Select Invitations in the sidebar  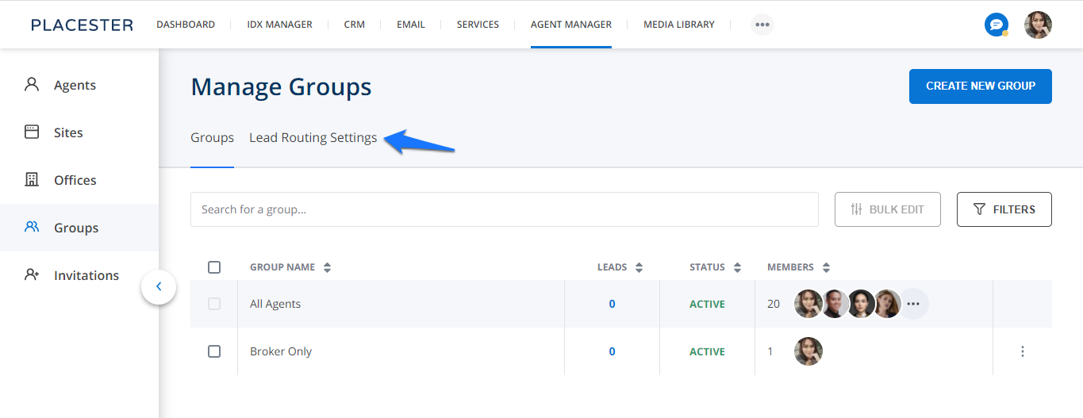click(86, 275)
